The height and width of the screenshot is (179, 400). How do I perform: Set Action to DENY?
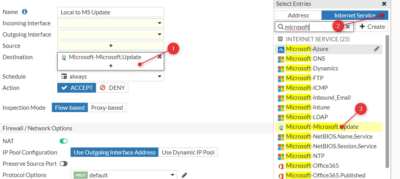112,88
